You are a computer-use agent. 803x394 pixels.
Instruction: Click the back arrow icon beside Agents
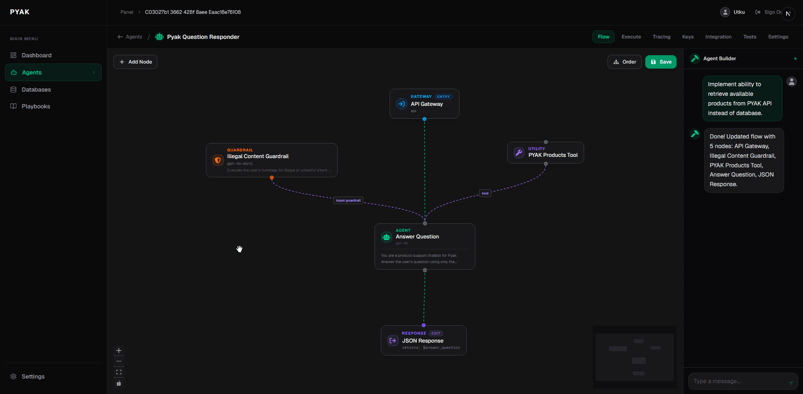(x=120, y=37)
